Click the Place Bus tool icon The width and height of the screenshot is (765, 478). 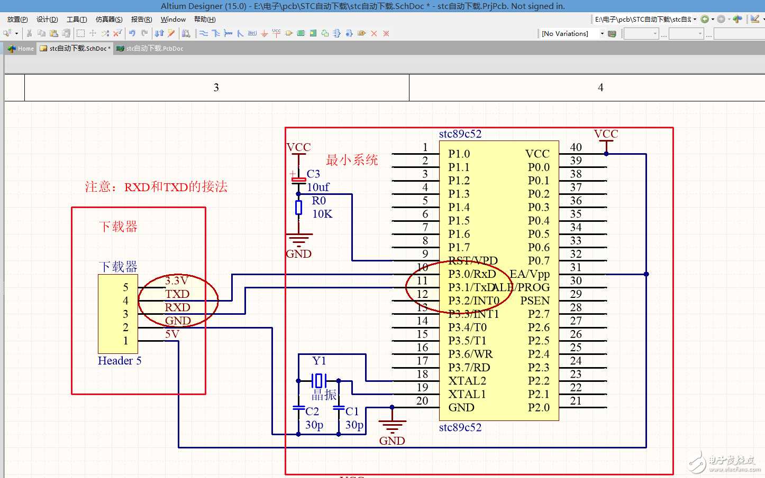click(x=216, y=33)
